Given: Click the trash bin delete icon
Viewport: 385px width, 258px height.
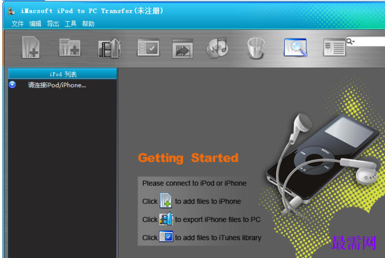Looking at the screenshot, I should click(x=256, y=48).
